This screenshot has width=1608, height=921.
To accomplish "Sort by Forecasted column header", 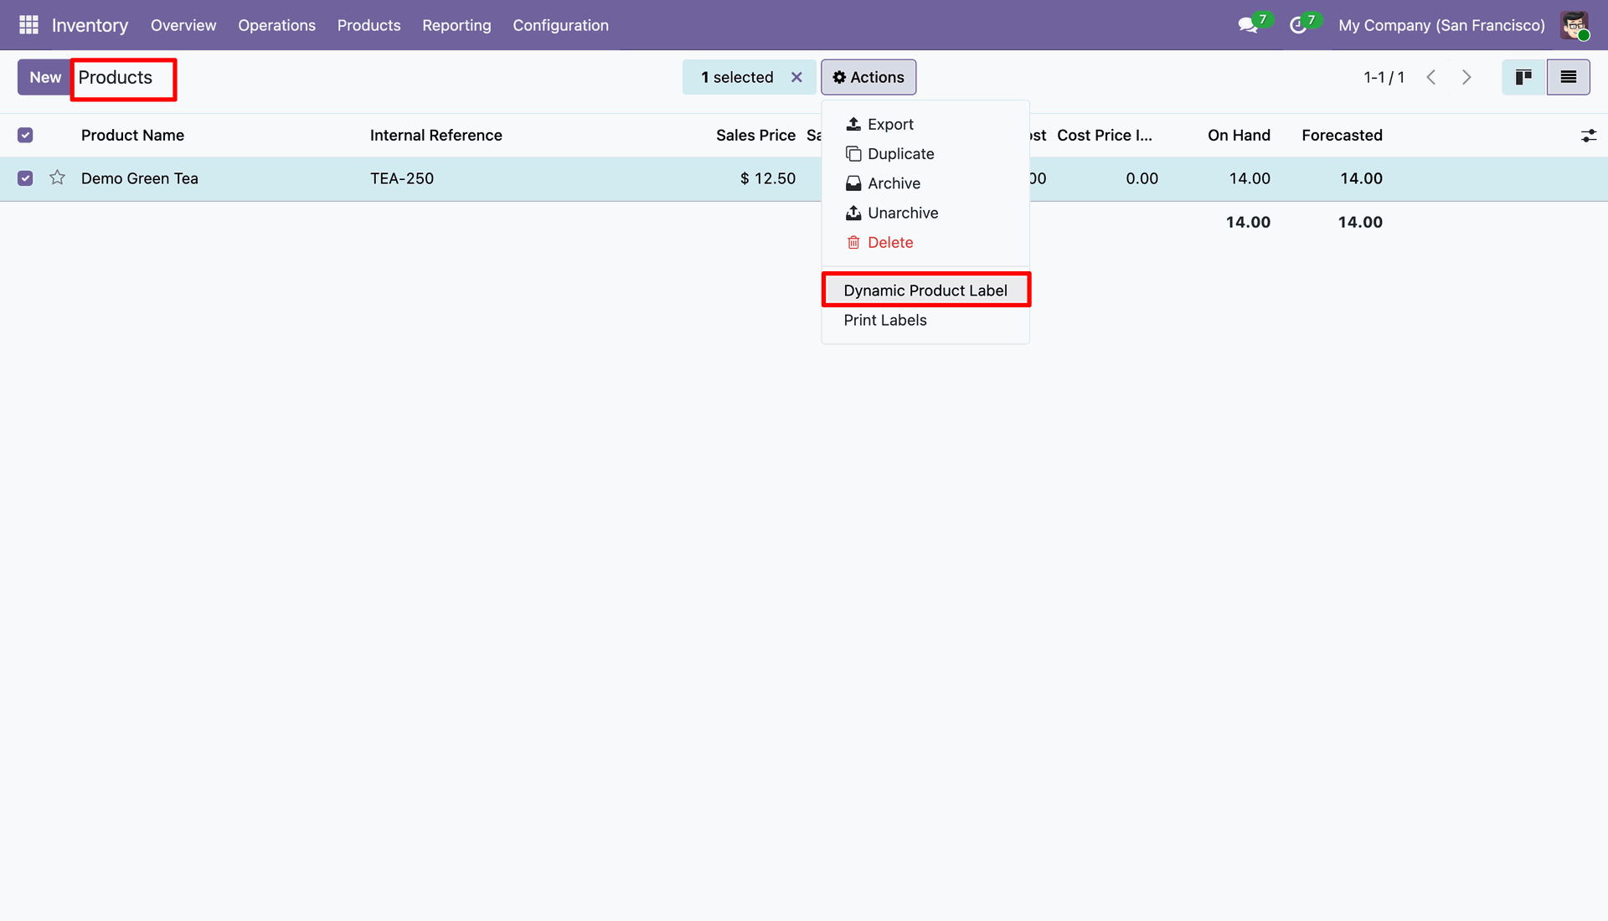I will point(1342,135).
